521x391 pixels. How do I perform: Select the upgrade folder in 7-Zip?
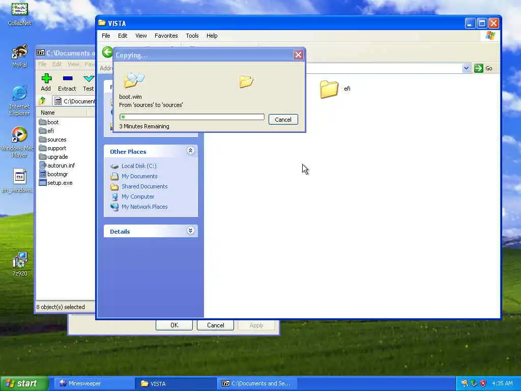tap(53, 157)
